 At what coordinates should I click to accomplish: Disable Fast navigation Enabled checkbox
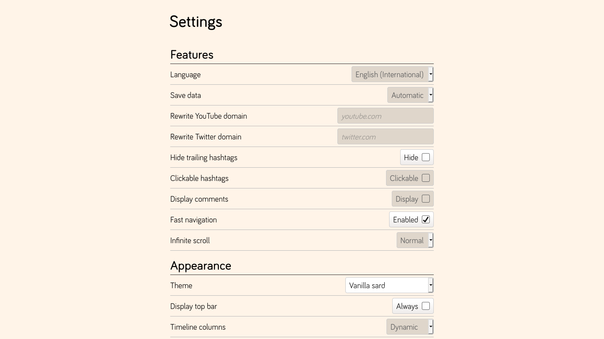pyautogui.click(x=426, y=219)
